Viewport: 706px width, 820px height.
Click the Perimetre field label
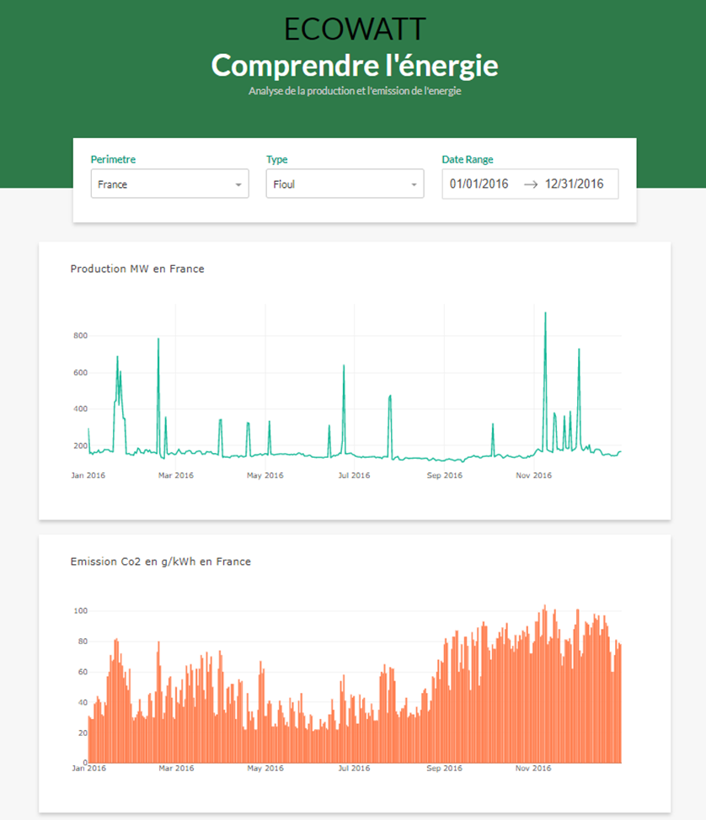click(112, 159)
